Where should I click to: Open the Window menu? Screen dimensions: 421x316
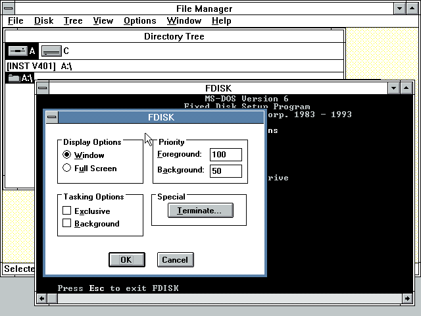click(184, 20)
